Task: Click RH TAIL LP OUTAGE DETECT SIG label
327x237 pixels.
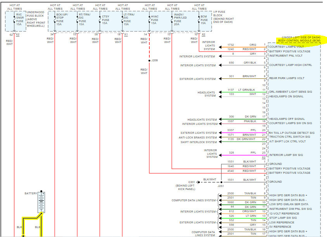Action: click(x=291, y=133)
